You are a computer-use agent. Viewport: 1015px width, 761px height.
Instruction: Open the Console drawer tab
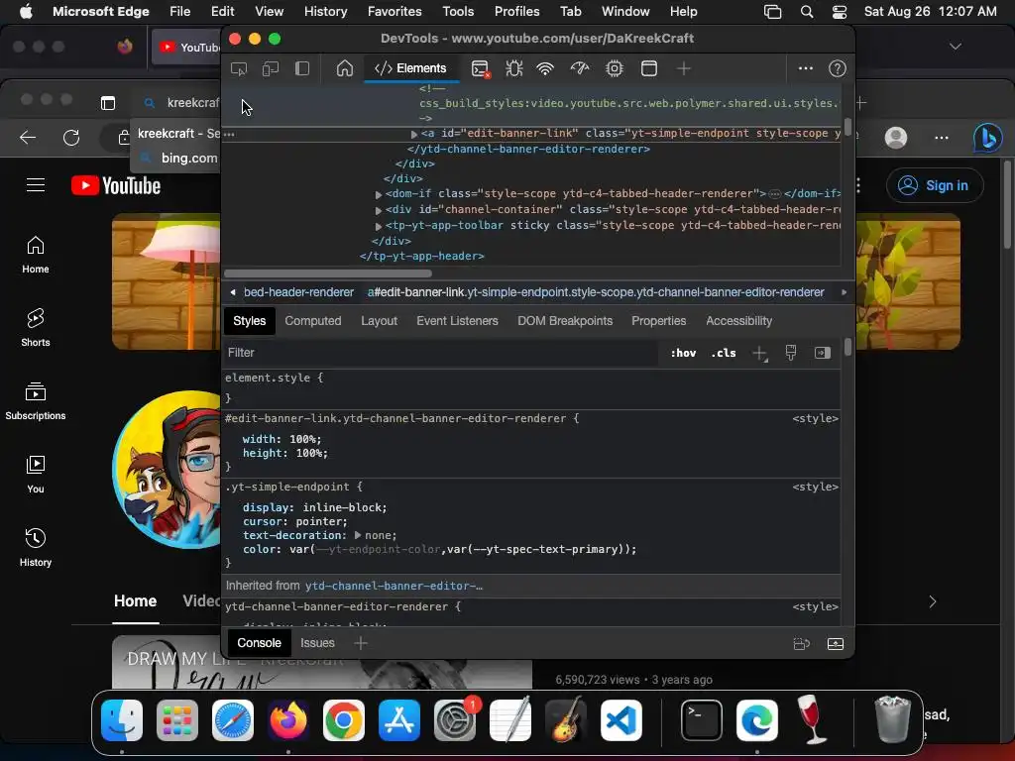pyautogui.click(x=259, y=643)
